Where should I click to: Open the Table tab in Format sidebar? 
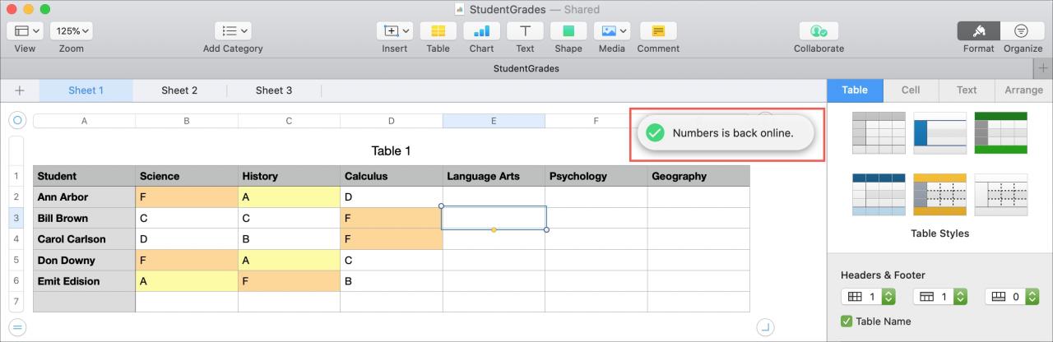pyautogui.click(x=855, y=90)
